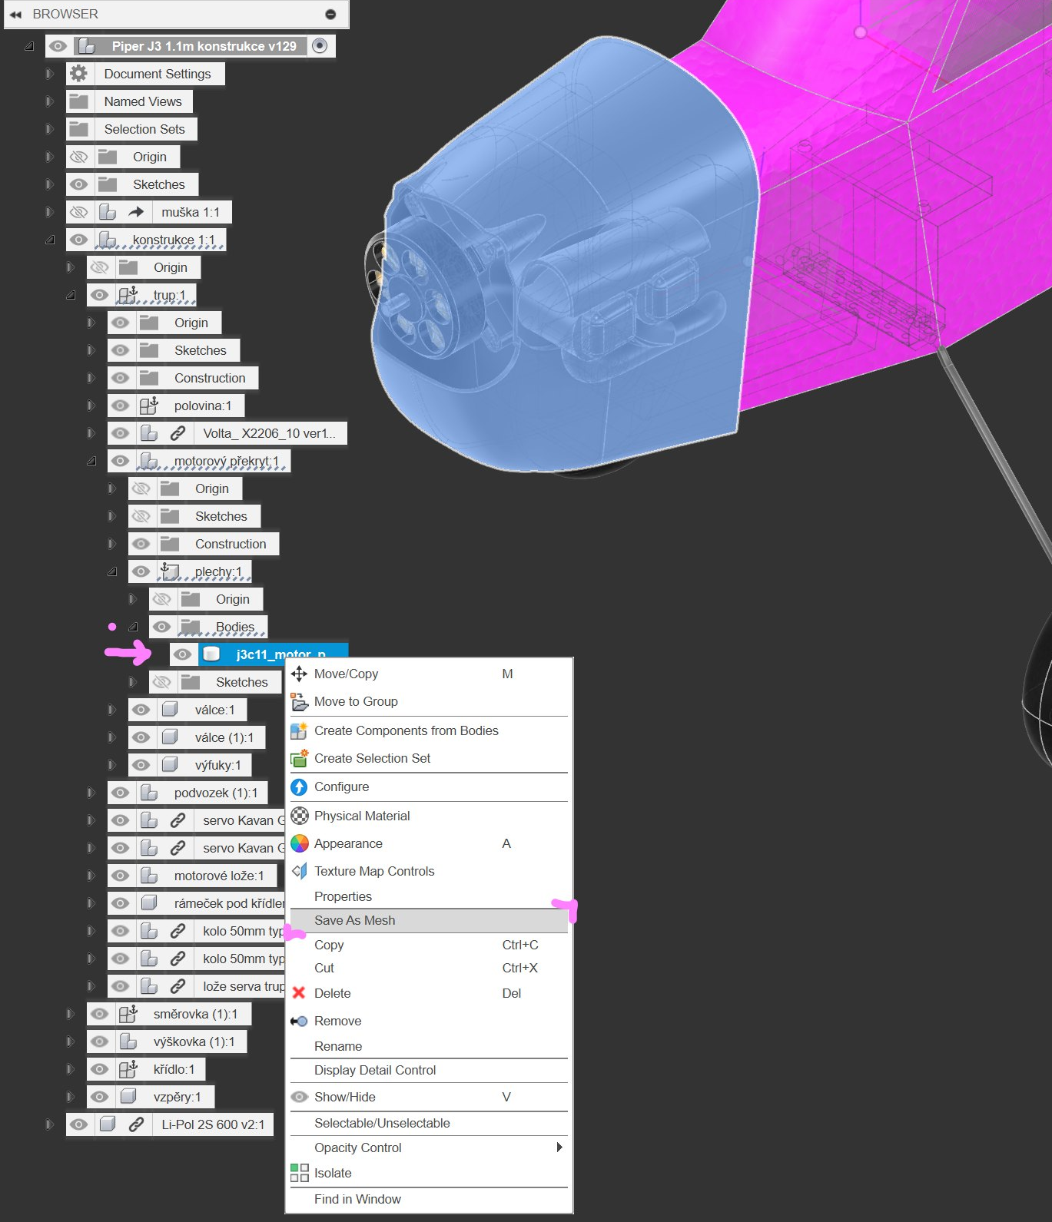Image resolution: width=1052 pixels, height=1222 pixels.
Task: Click the Document Settings gear icon
Action: (78, 74)
